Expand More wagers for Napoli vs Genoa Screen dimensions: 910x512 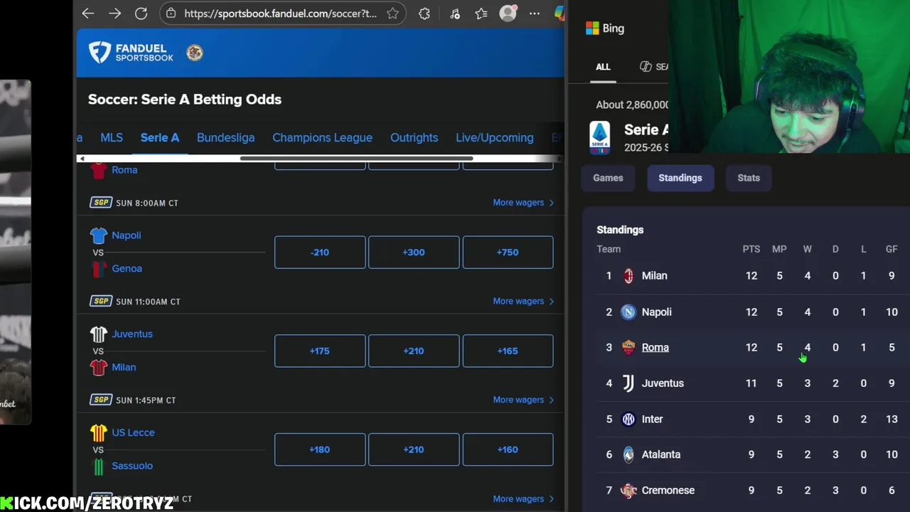tap(523, 302)
